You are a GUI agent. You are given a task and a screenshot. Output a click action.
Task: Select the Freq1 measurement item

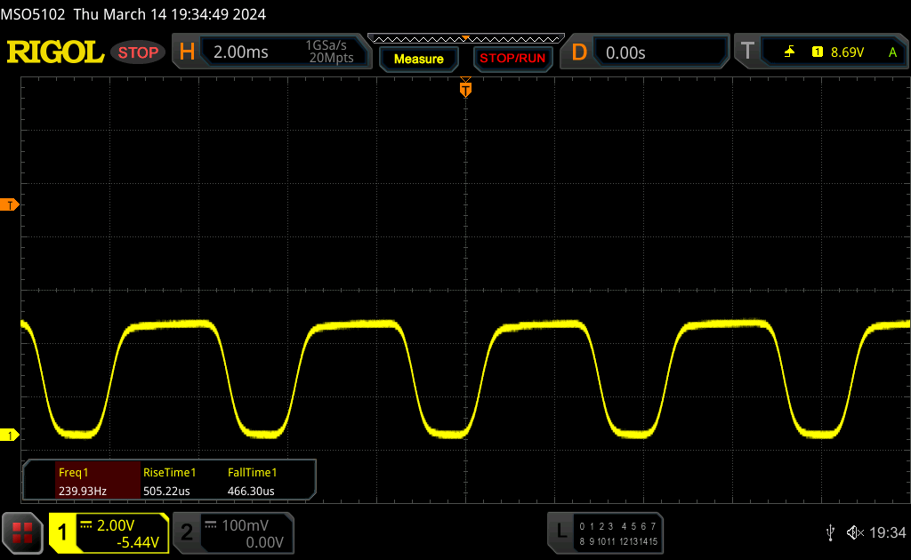82,481
